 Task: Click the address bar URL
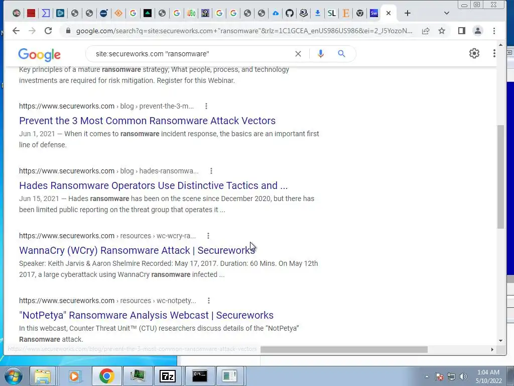244,31
